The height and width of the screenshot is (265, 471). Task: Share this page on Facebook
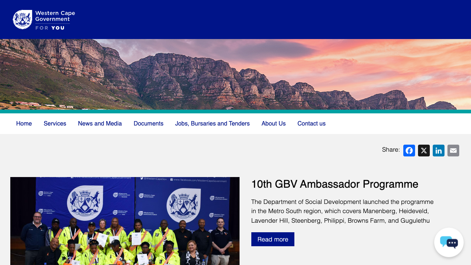pos(409,151)
